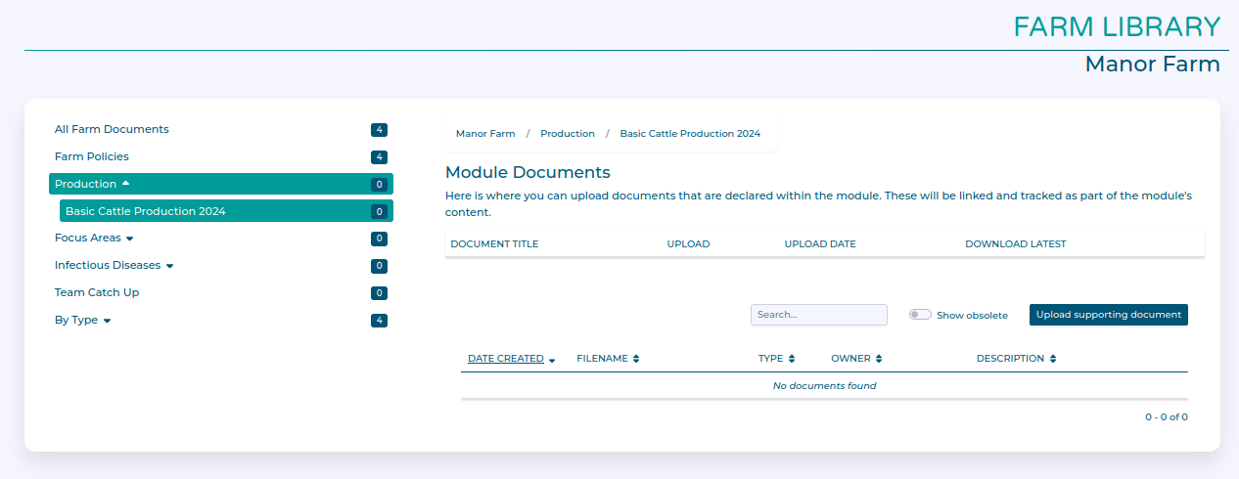This screenshot has height=479, width=1239.
Task: Select Basic Cattle Production 2024 module
Action: pos(146,211)
